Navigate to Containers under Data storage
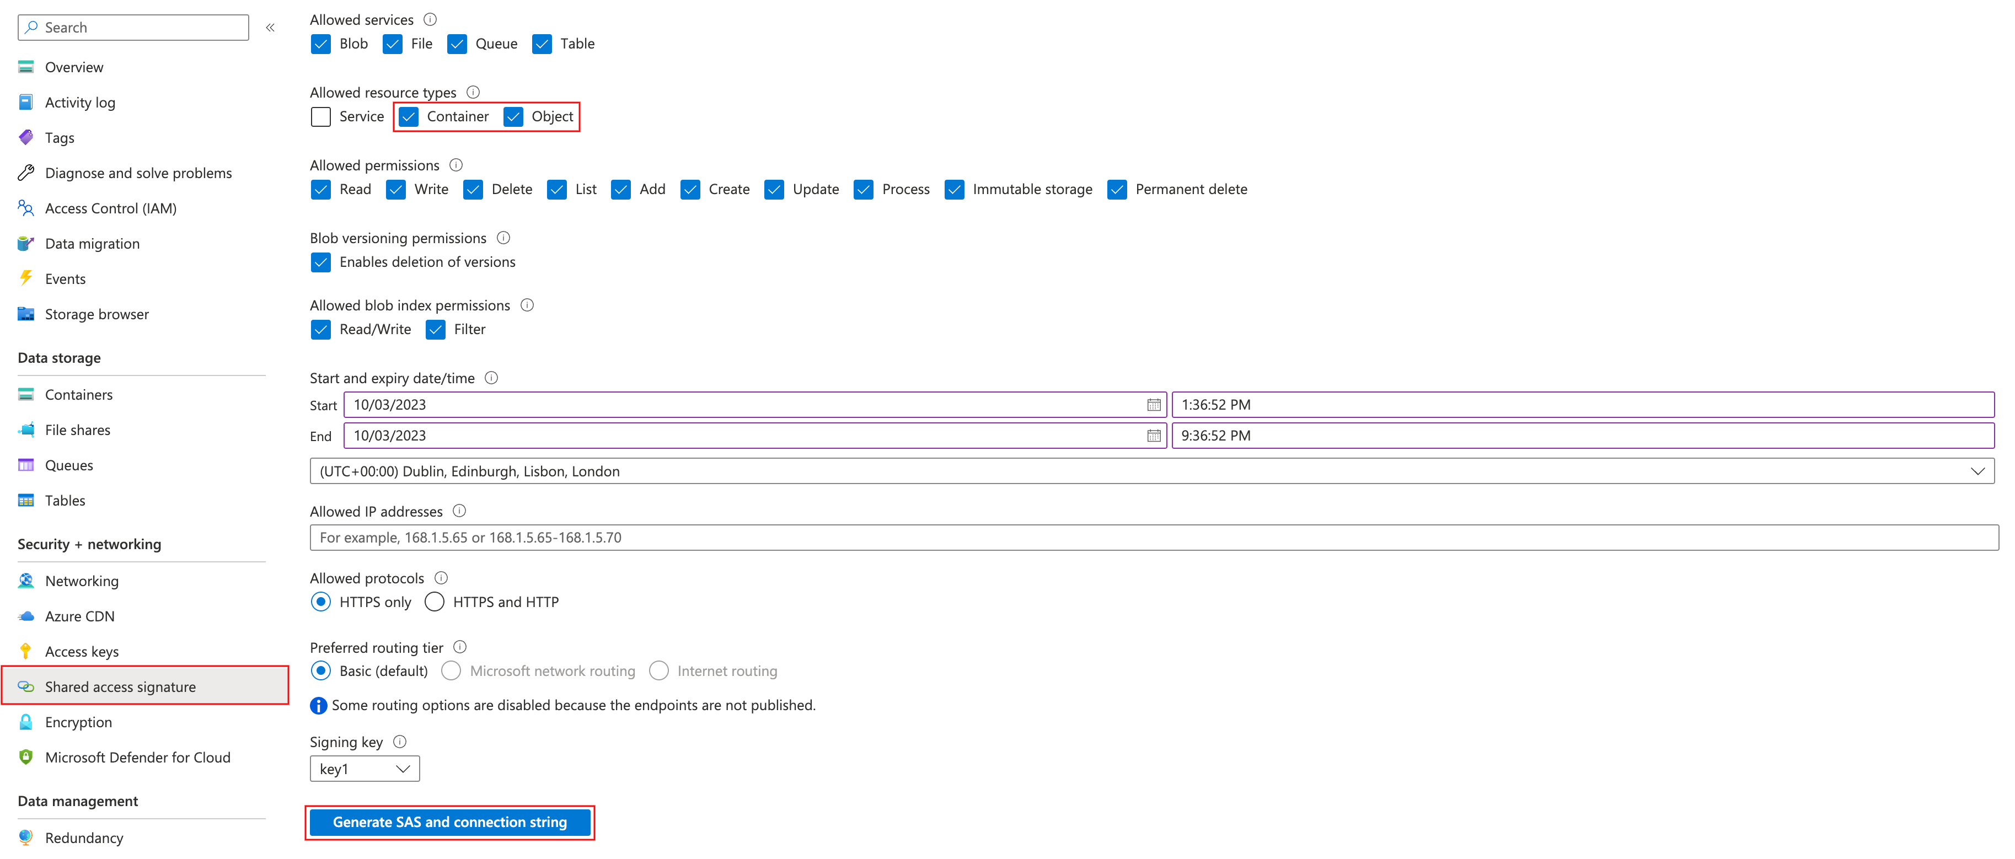This screenshot has width=2015, height=859. coord(79,394)
